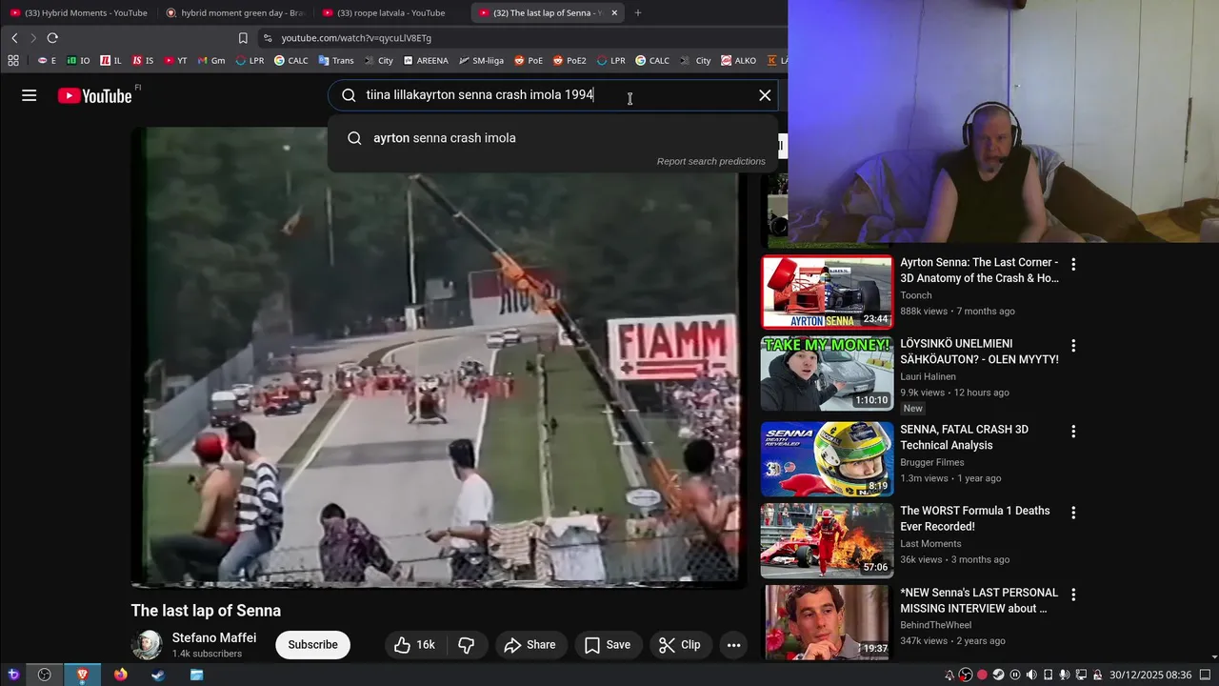Open the "Toonch" channel name under first recommendation

pyautogui.click(x=916, y=295)
